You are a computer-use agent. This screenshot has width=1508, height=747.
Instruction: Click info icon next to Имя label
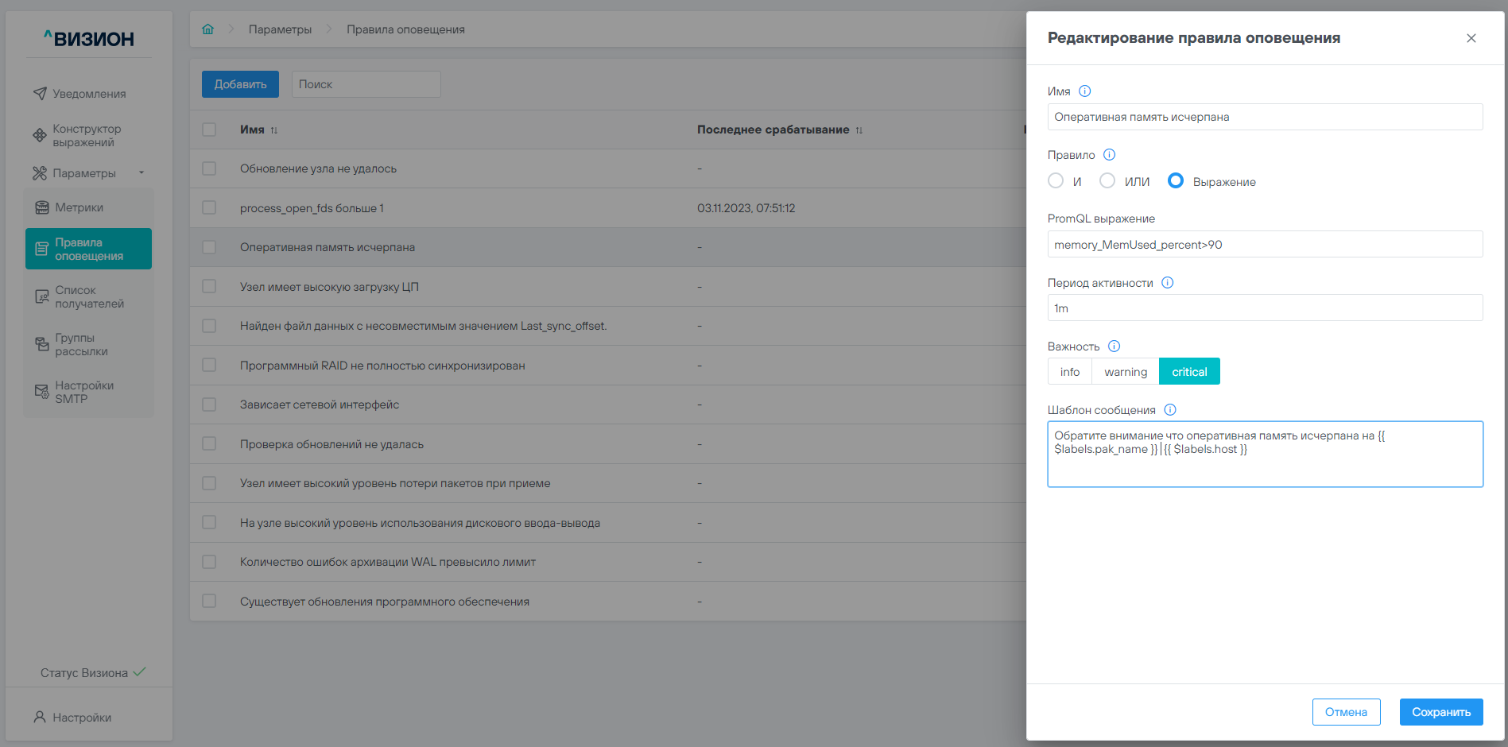pos(1084,91)
